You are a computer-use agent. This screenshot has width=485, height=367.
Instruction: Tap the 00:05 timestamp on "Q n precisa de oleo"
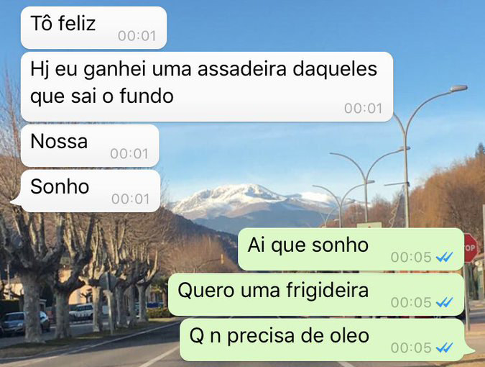(x=411, y=348)
